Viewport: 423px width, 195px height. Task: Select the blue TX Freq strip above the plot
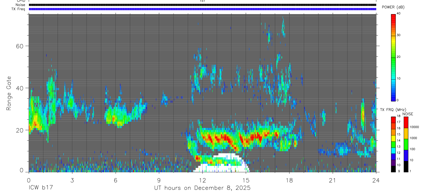point(203,9)
